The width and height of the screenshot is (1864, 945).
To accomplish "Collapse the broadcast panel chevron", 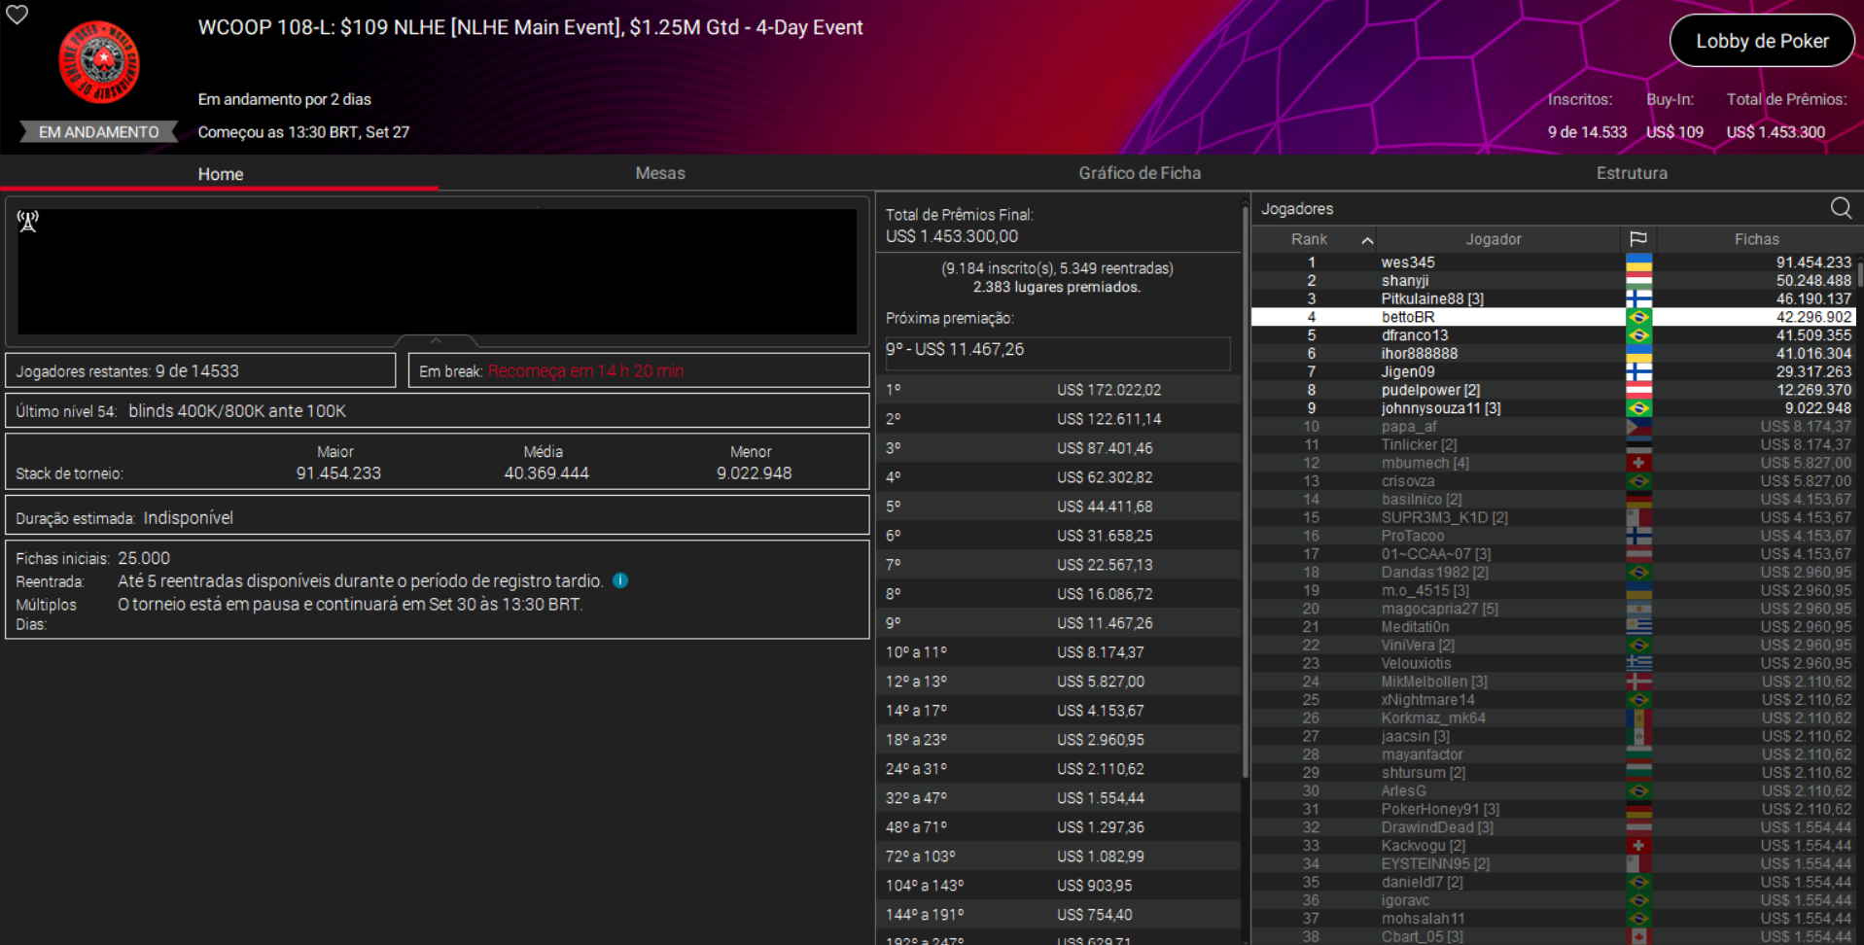I will point(437,340).
